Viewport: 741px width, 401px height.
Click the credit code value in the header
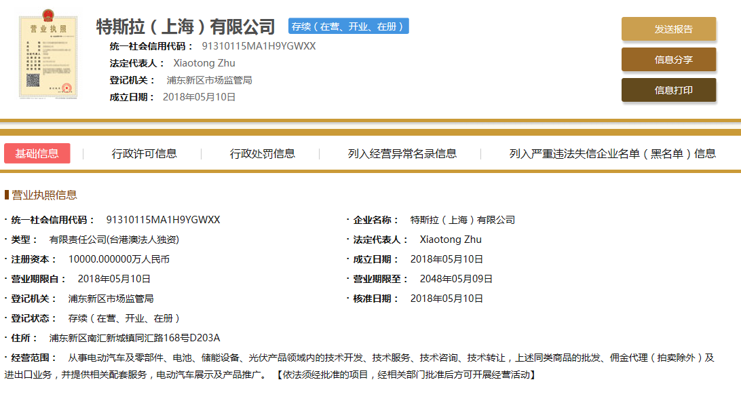(259, 46)
